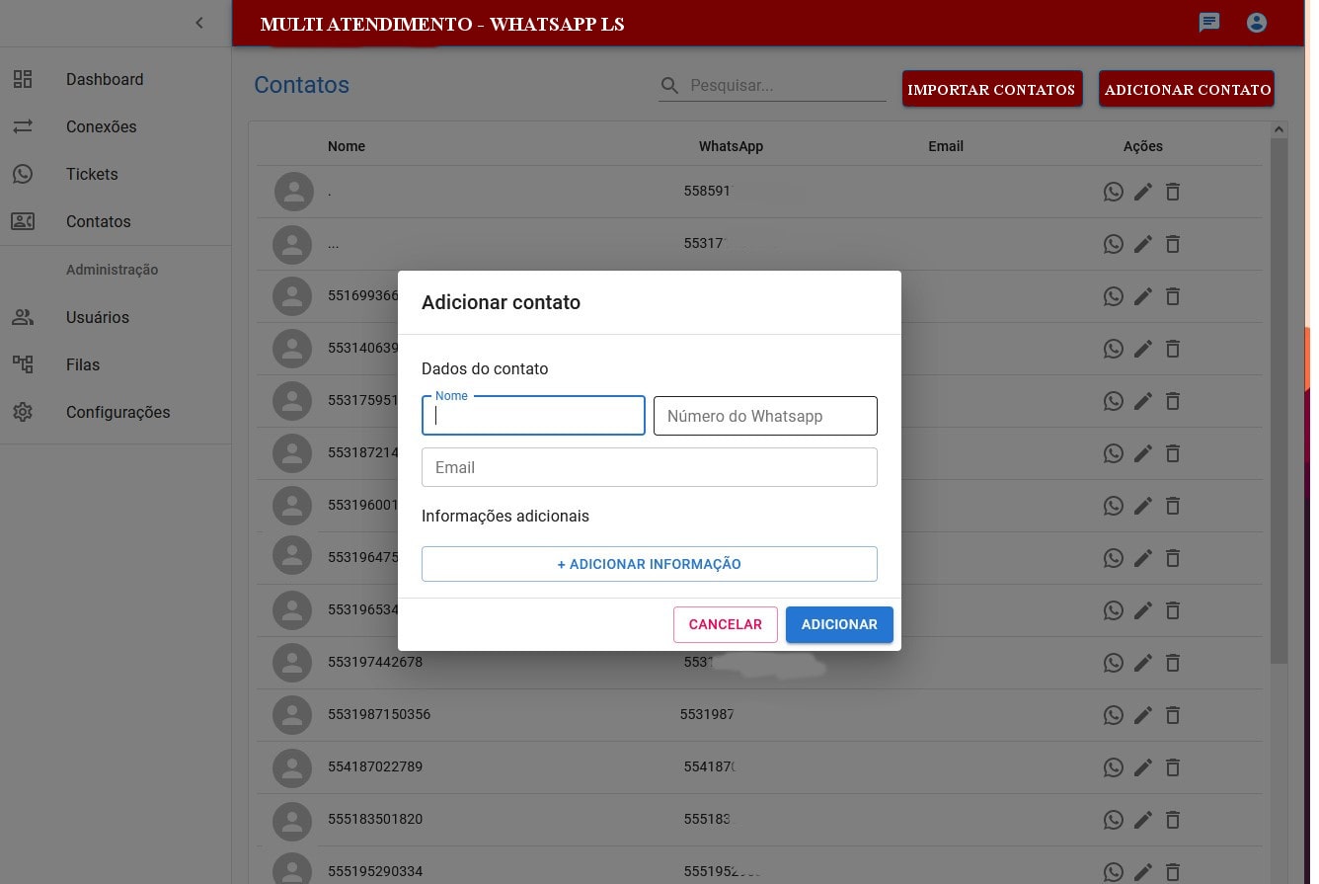1319x884 pixels.
Task: Open Configurações from the sidebar
Action: click(116, 412)
